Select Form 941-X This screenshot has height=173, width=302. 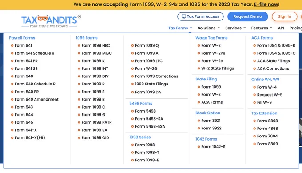tap(26, 130)
